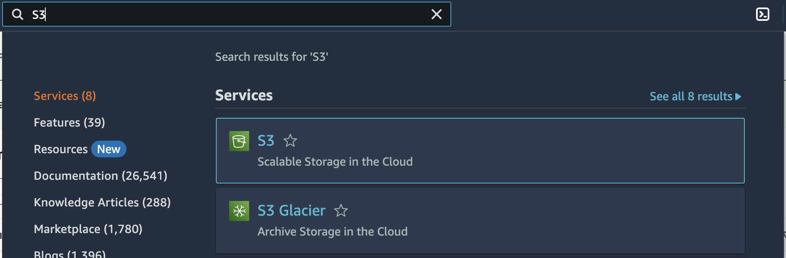Click the blue New badge next to Resources
The height and width of the screenshot is (258, 786).
pyautogui.click(x=109, y=149)
